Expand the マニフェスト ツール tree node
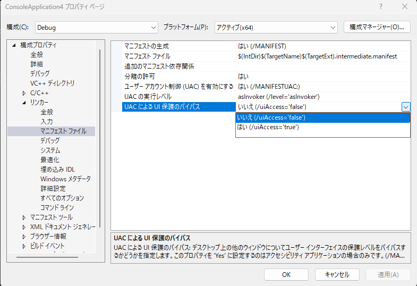 click(x=24, y=217)
